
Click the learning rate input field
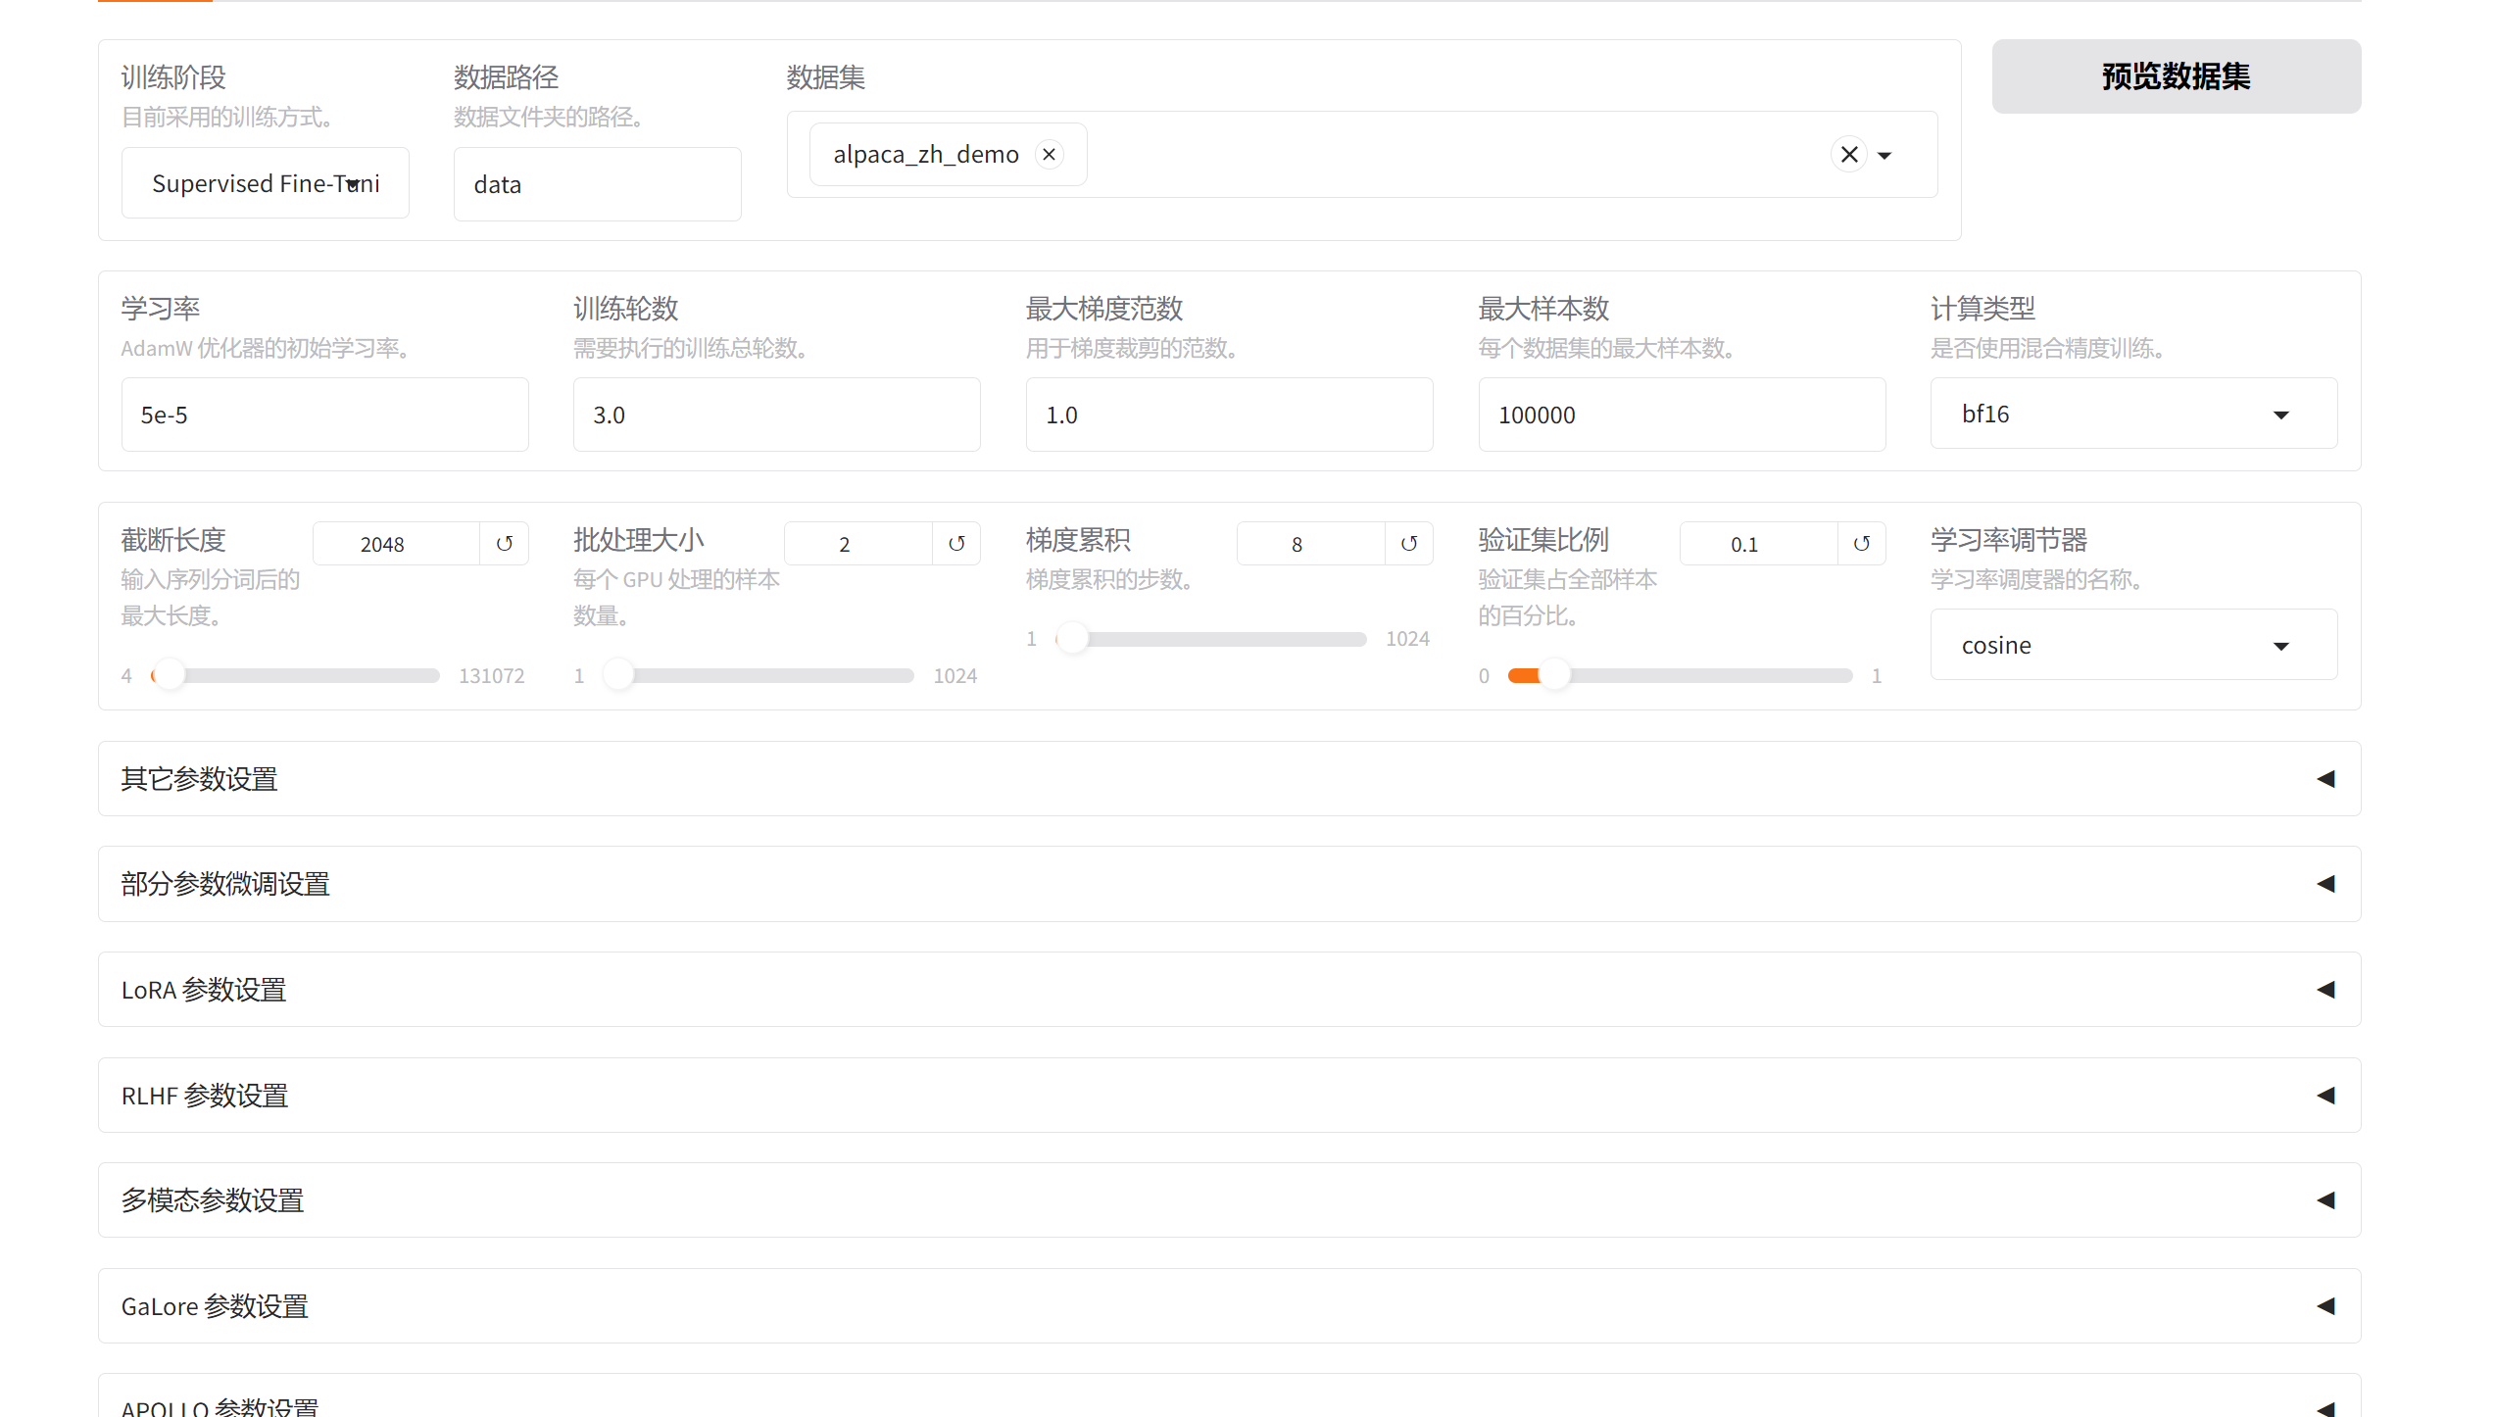(x=324, y=415)
